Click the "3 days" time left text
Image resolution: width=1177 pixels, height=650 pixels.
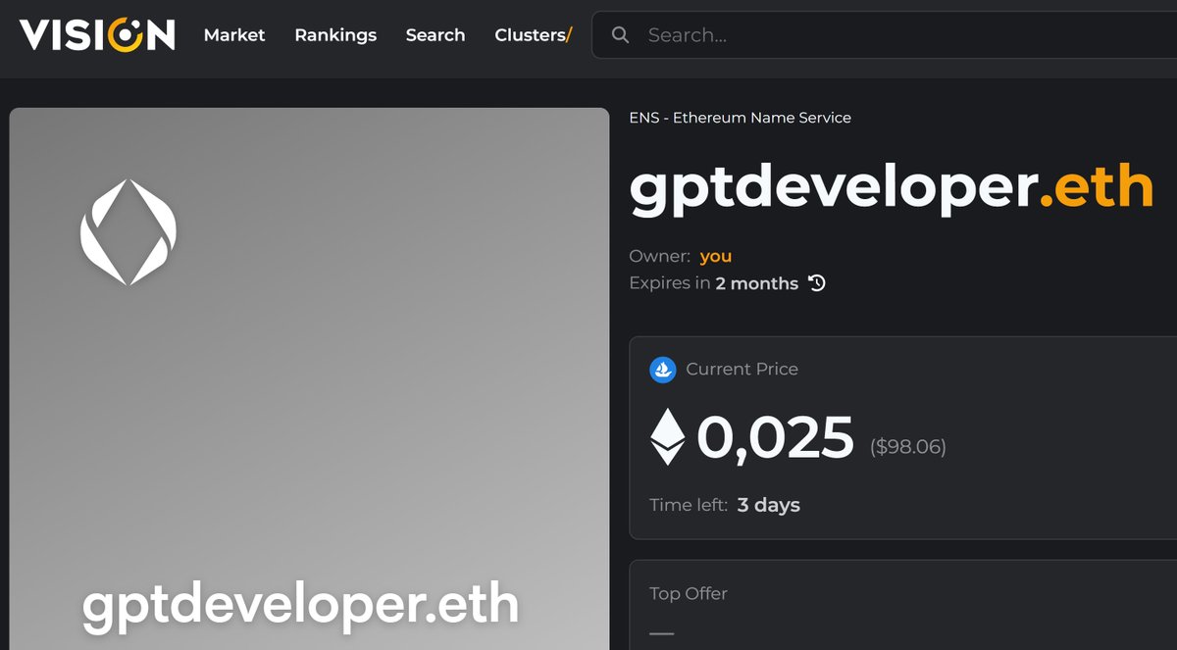tap(769, 505)
